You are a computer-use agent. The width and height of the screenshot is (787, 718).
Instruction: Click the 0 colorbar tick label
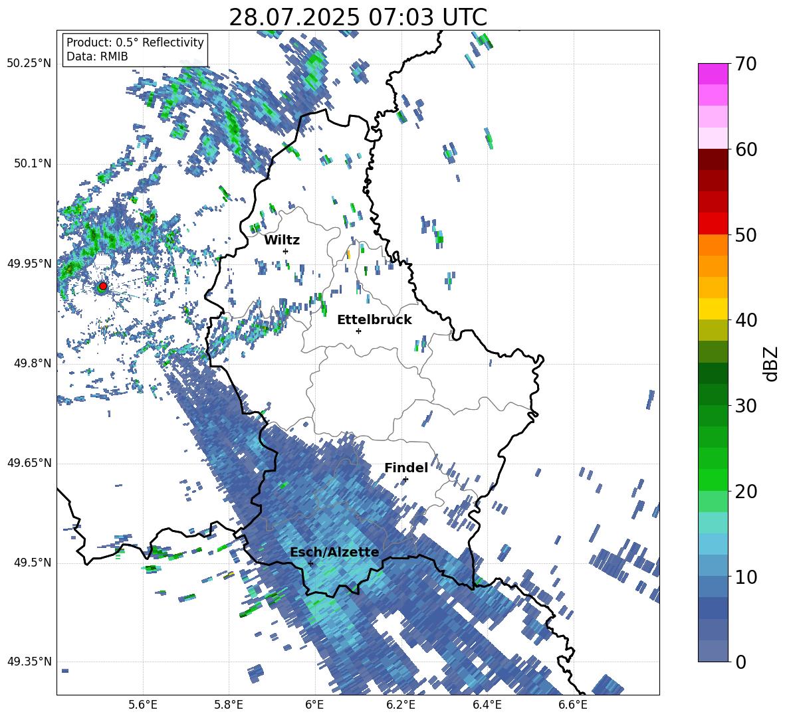(x=741, y=662)
